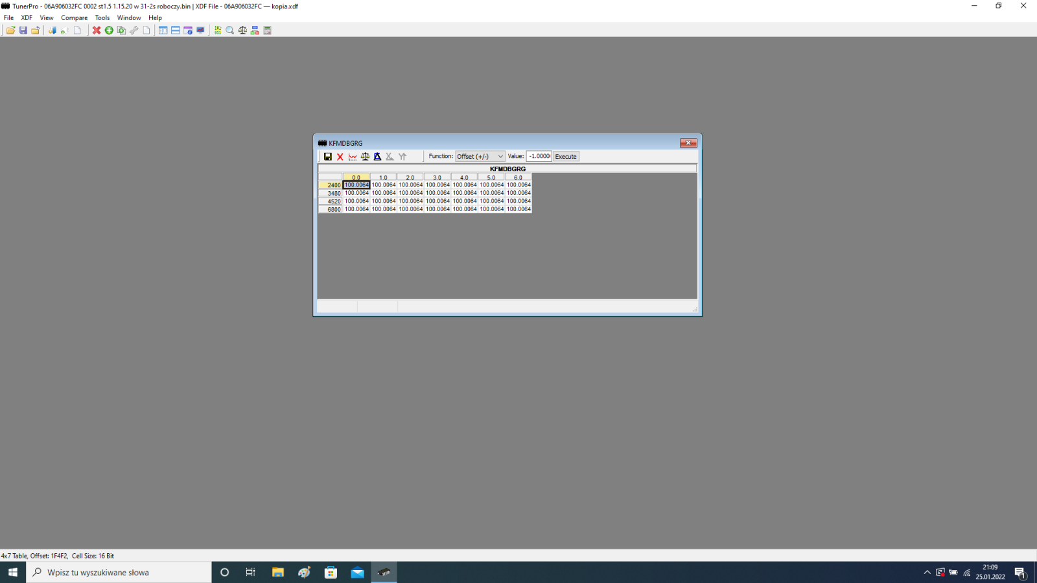Click the network blocks icon in main toolbar
The width and height of the screenshot is (1037, 583).
point(255,30)
